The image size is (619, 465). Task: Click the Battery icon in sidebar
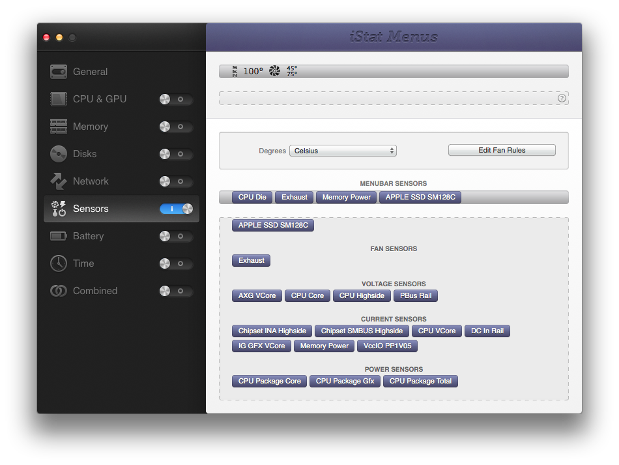59,236
